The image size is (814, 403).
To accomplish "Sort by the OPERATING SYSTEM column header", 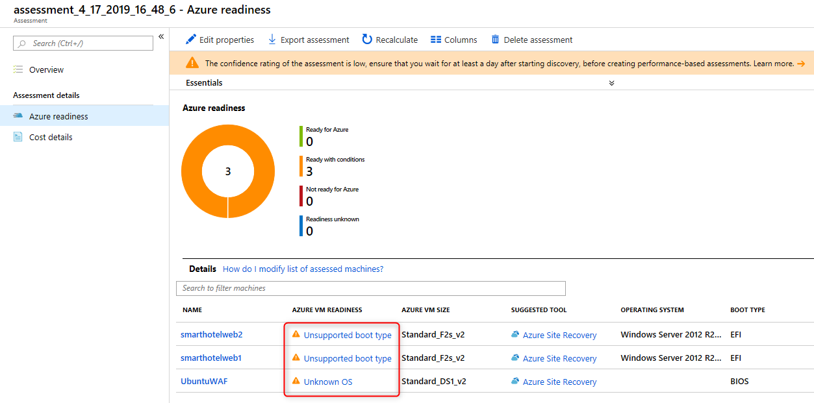I will (x=652, y=310).
